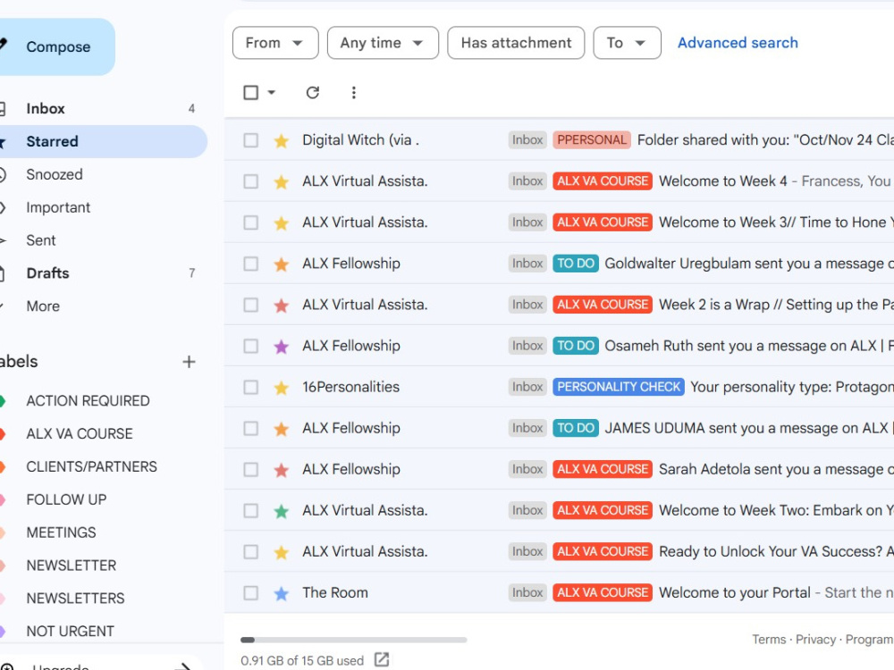Tick the checkbox for The Room email
This screenshot has height=670, width=894.
pyautogui.click(x=251, y=593)
